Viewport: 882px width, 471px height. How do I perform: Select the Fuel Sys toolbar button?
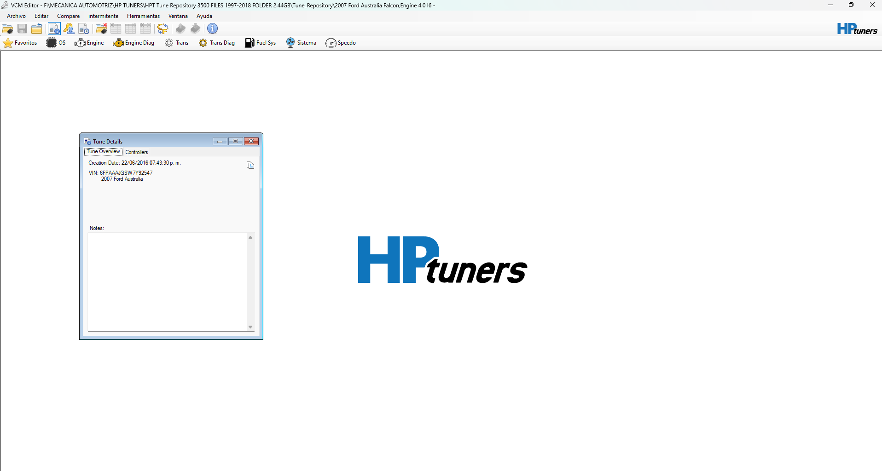pyautogui.click(x=261, y=43)
